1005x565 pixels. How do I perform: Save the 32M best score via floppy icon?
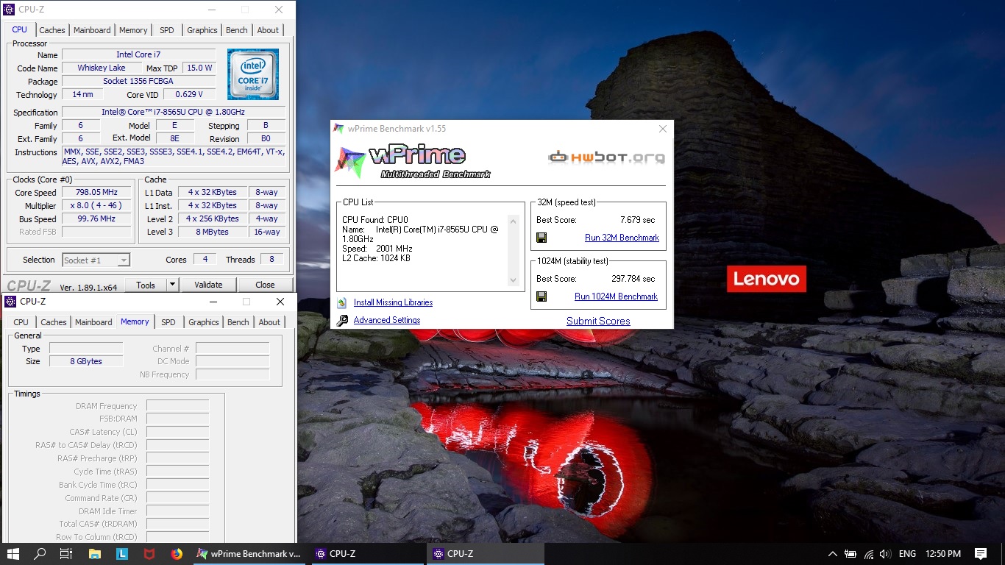pos(541,238)
